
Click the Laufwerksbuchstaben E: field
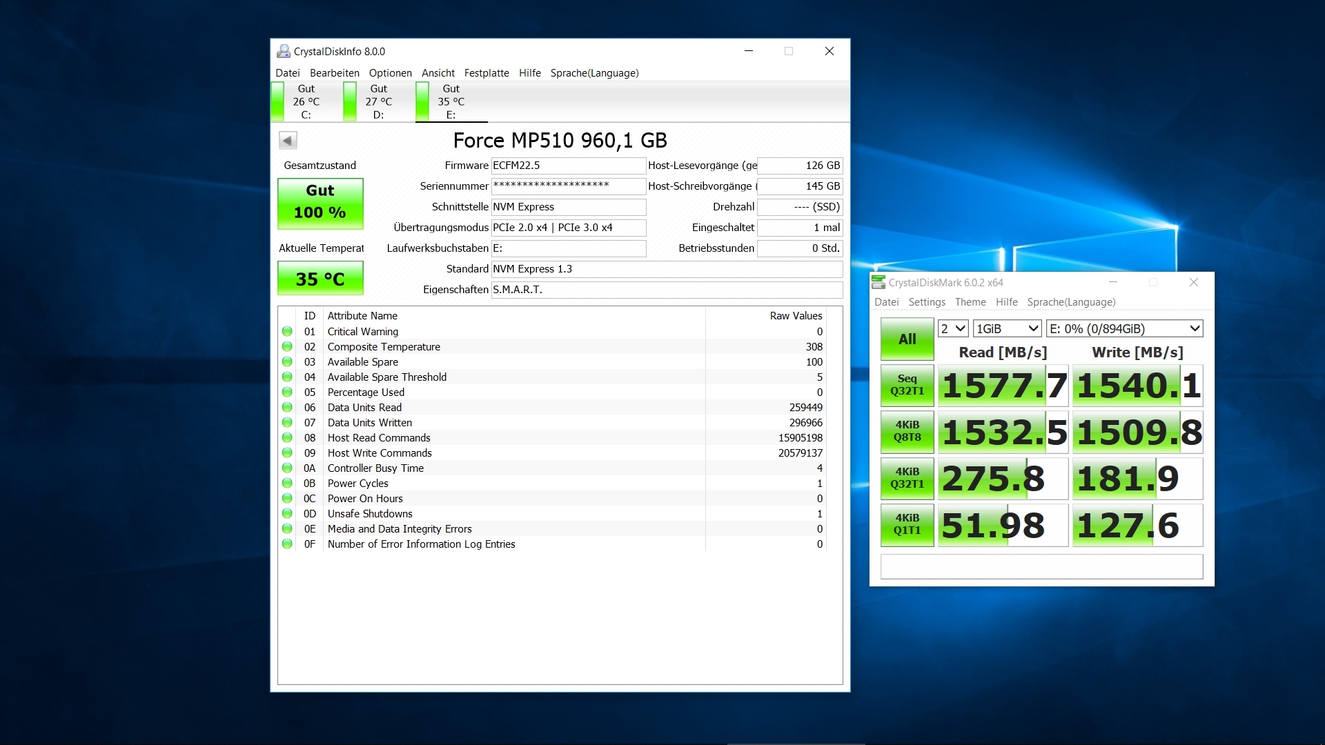click(569, 248)
